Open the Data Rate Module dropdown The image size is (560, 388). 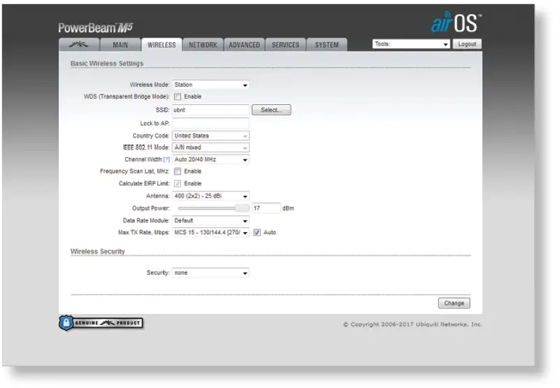coord(210,221)
